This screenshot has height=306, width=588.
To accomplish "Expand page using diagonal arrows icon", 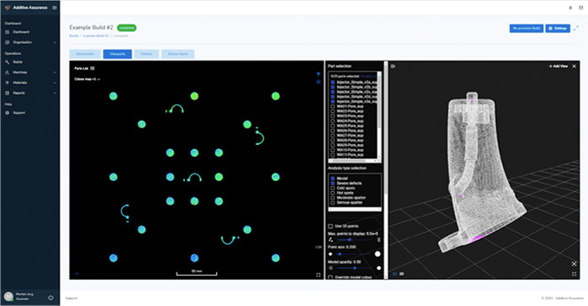I will (576, 29).
